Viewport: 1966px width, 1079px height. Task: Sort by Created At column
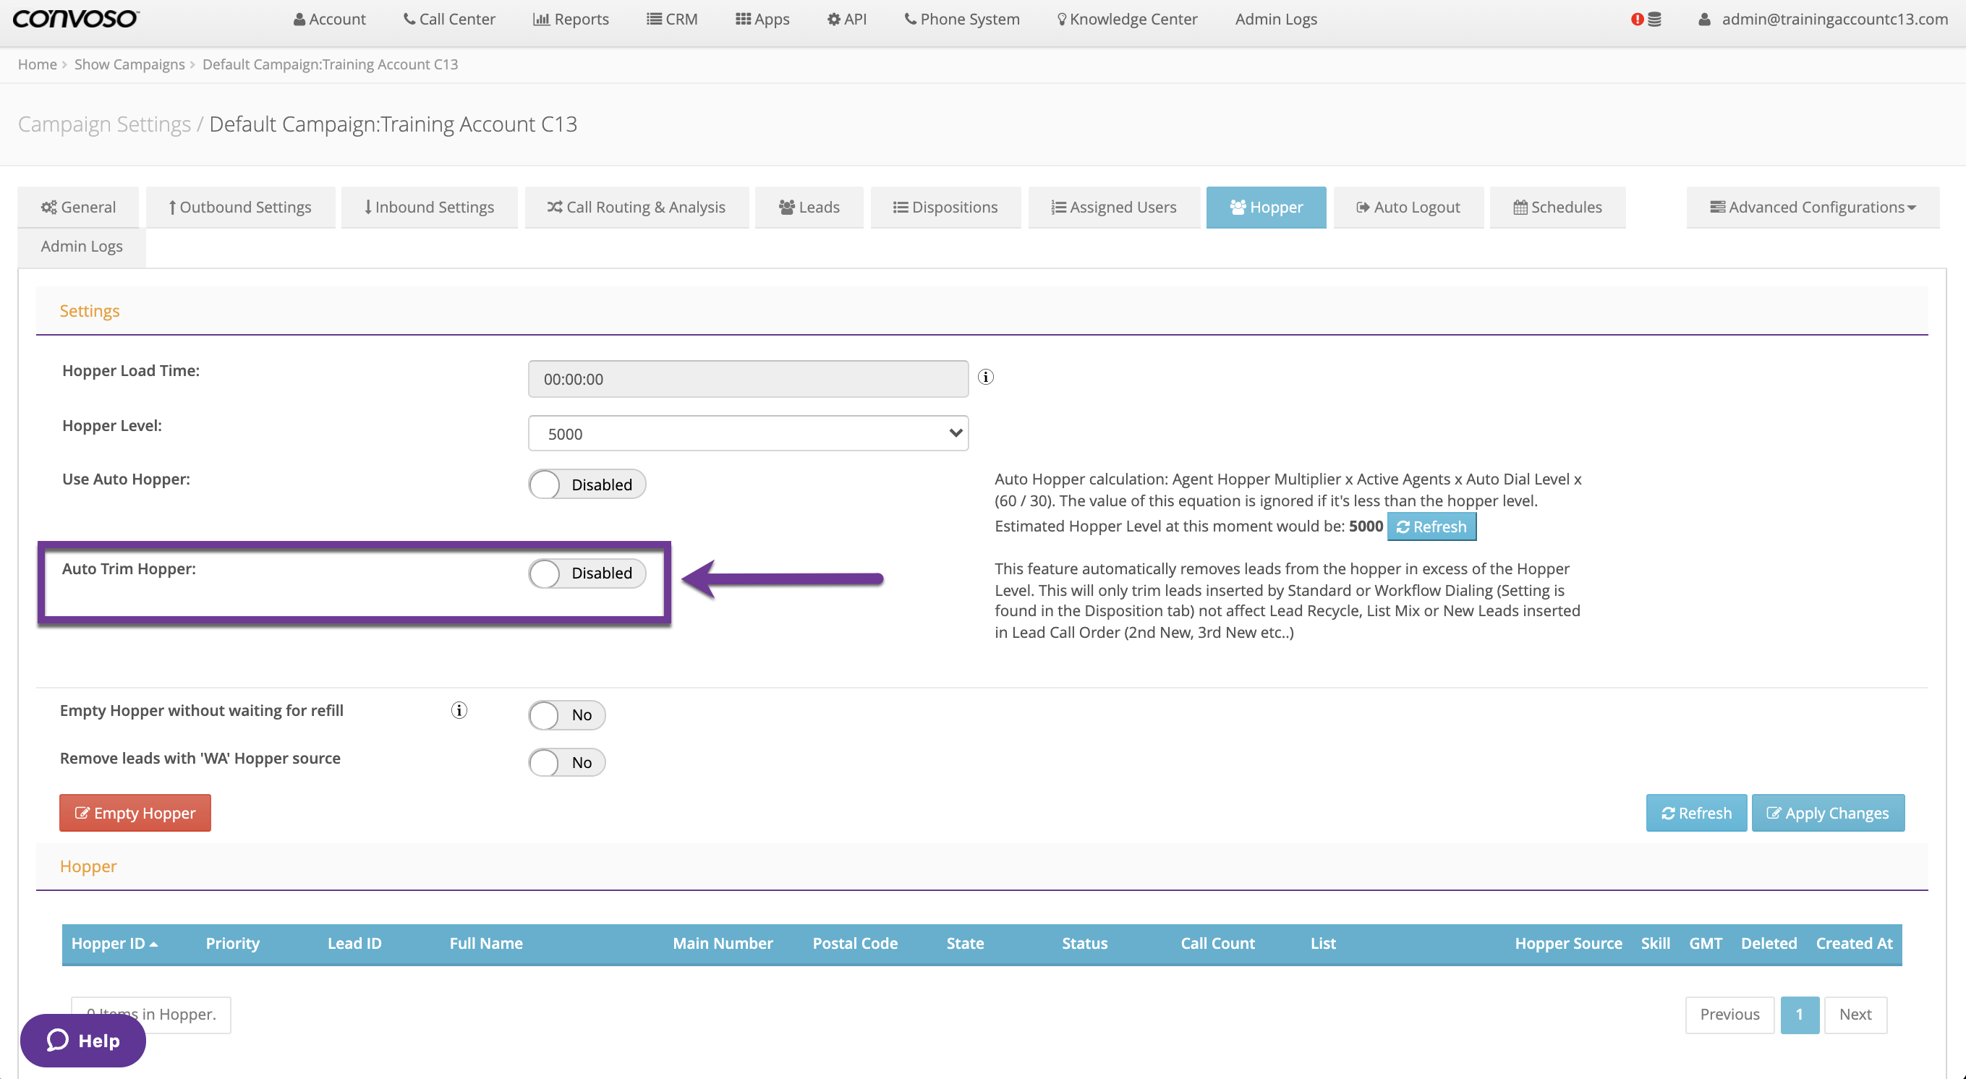1854,943
